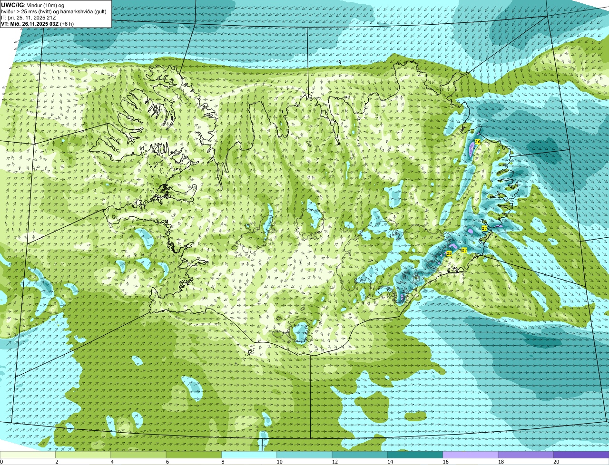Click the 12–14 m/s teal legend color
This screenshot has height=465, width=609.
[x=360, y=455]
